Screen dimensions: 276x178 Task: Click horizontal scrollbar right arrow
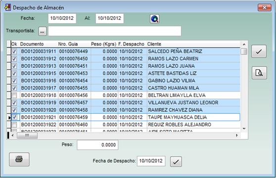pos(237,135)
